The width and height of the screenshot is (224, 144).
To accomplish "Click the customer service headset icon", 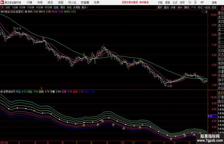I will pyautogui.click(x=190, y=2).
